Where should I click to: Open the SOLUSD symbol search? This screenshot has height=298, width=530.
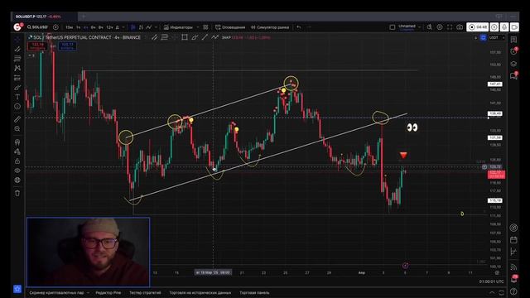point(37,27)
